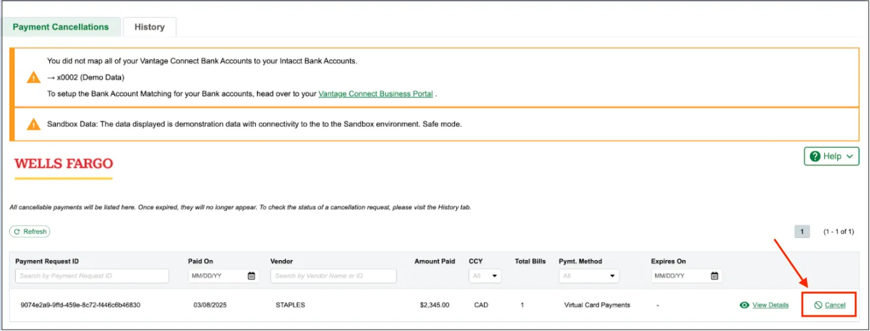Click the cancel circle icon
This screenshot has height=331, width=870.
(818, 305)
